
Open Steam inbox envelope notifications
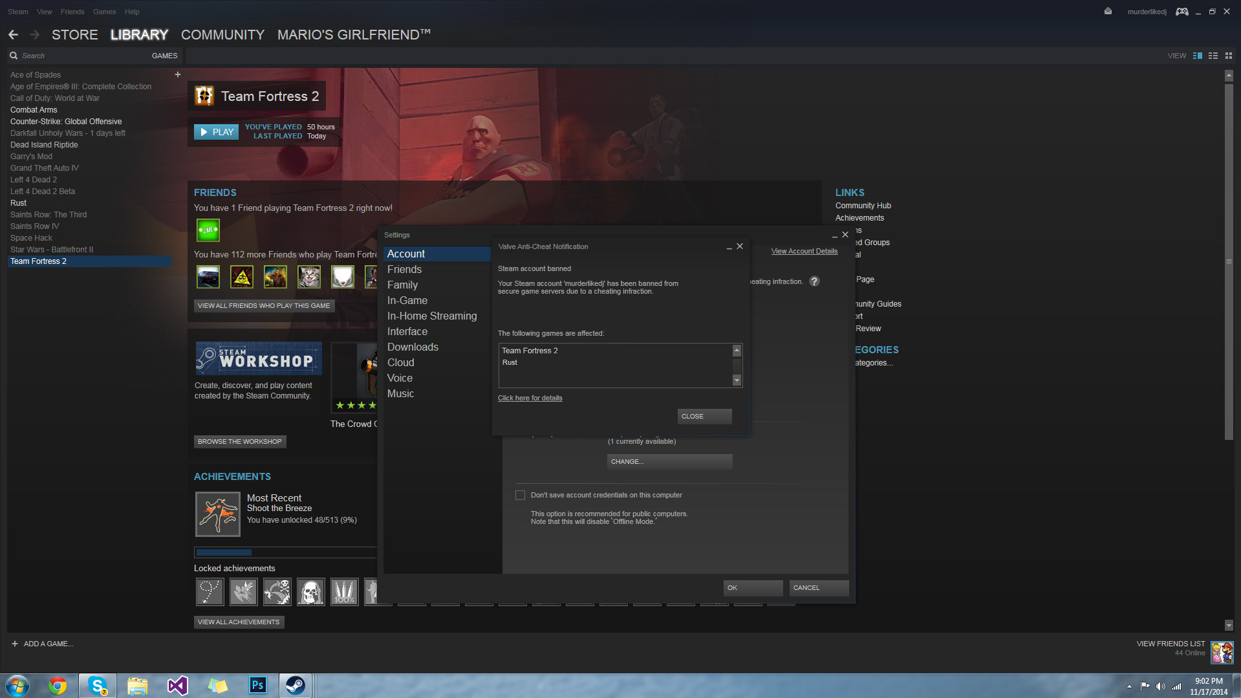click(x=1108, y=11)
